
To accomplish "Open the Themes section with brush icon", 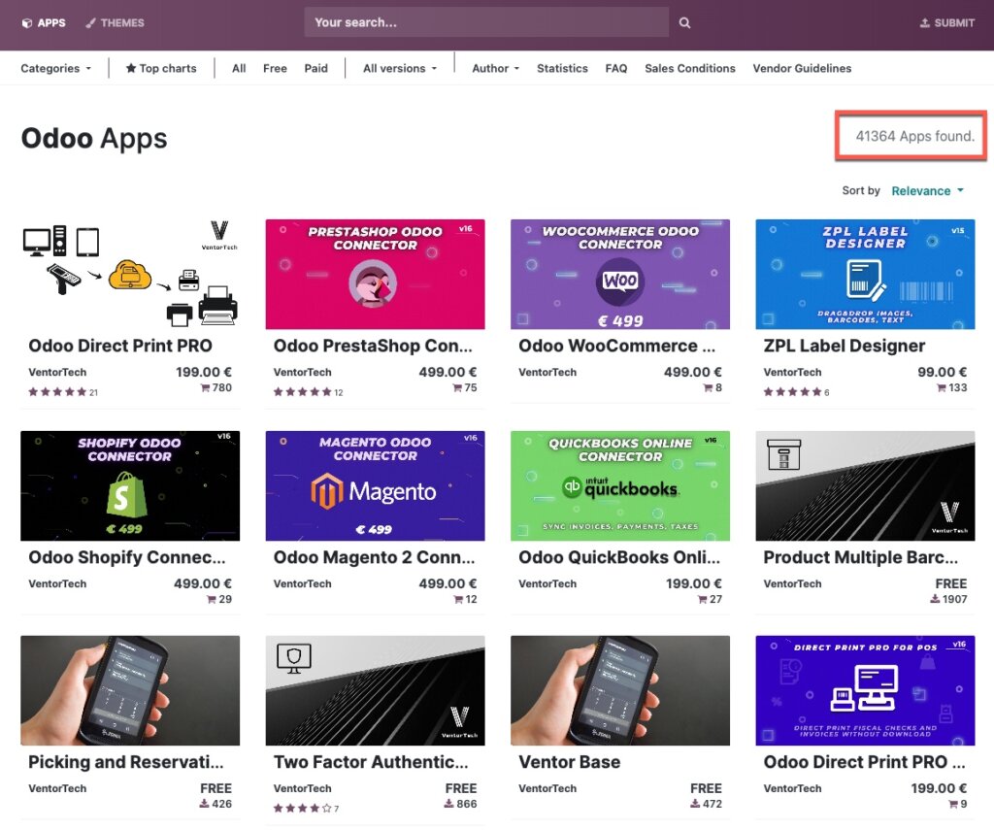I will coord(115,23).
